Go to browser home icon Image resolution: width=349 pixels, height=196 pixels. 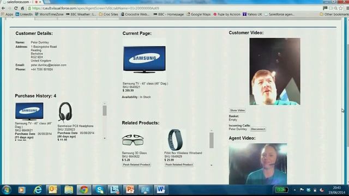[x=22, y=8]
